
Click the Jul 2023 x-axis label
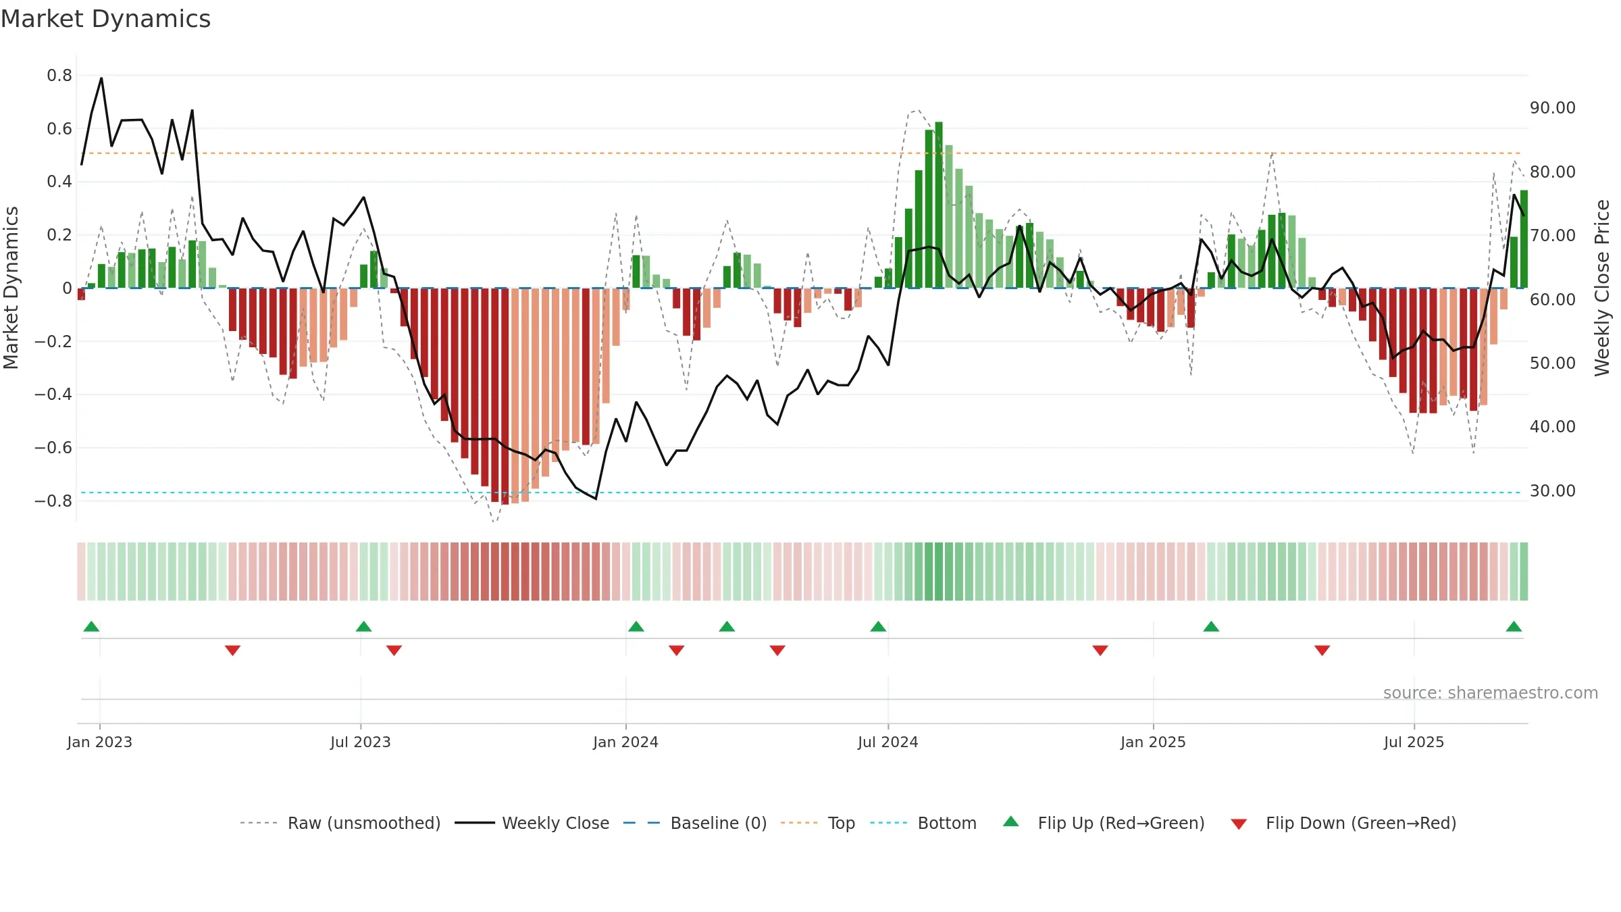(360, 742)
